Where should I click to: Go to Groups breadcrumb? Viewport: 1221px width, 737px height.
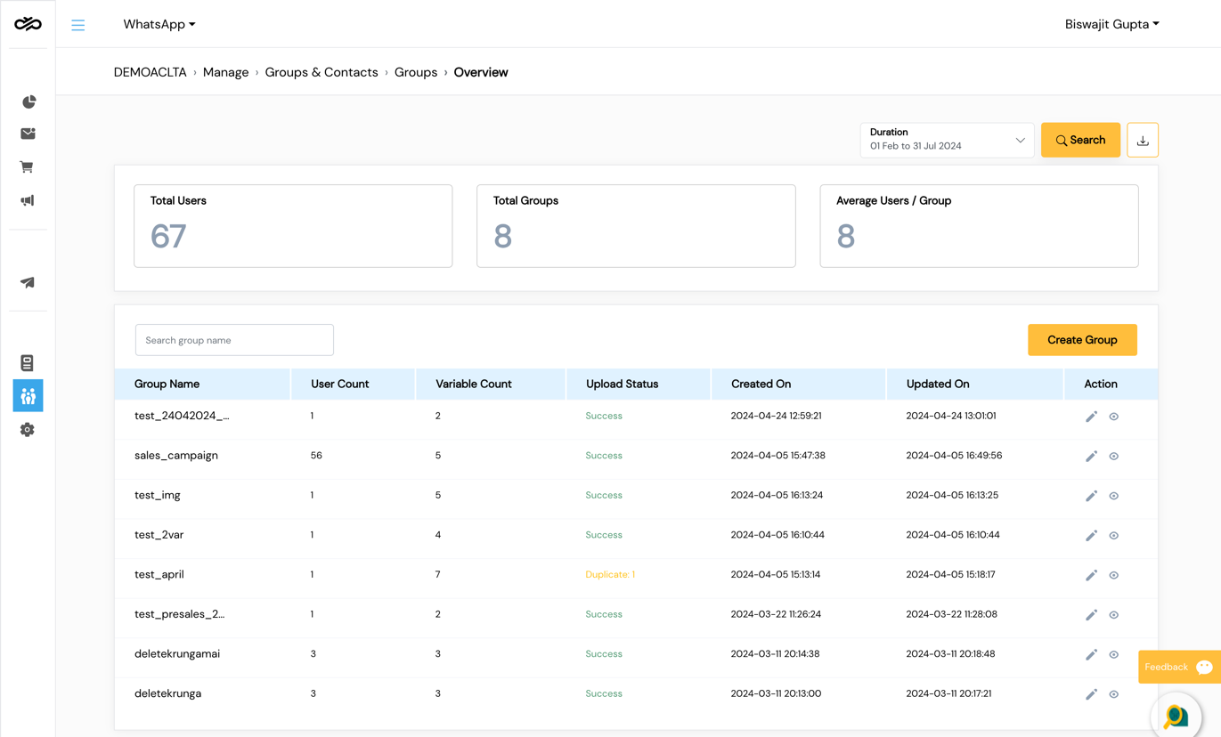[416, 72]
